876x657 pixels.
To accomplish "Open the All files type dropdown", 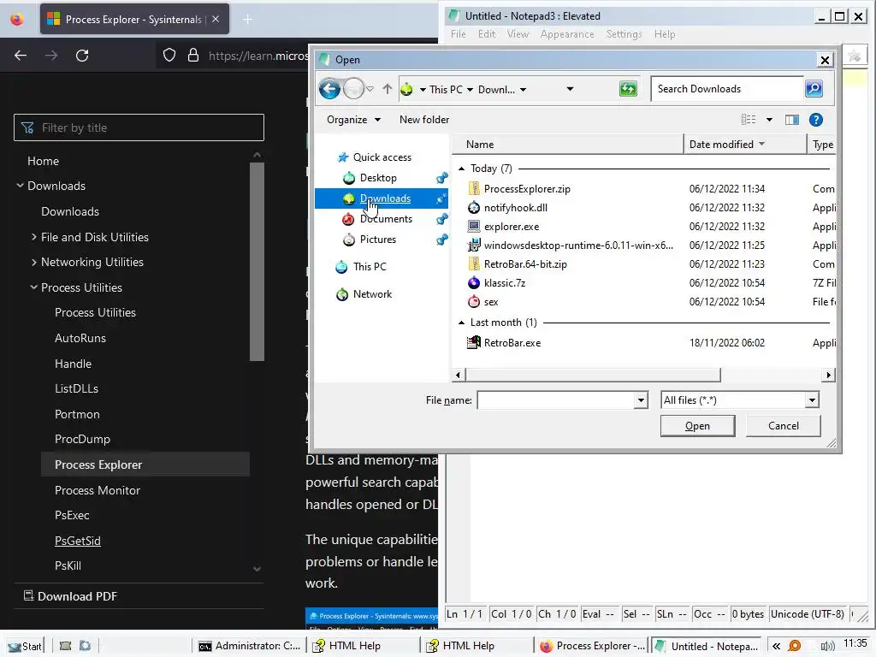I will click(x=811, y=400).
